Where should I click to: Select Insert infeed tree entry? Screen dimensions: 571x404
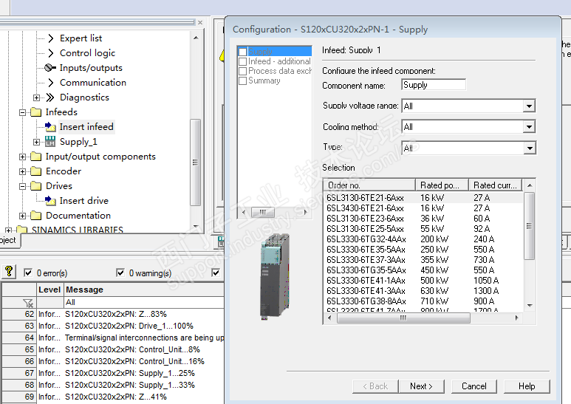point(86,126)
